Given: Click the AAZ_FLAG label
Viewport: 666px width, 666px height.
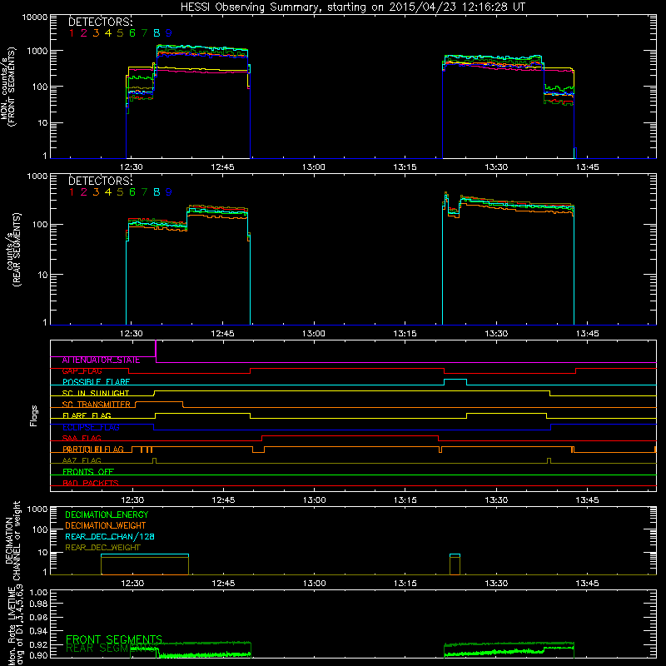Looking at the screenshot, I should pos(82,461).
